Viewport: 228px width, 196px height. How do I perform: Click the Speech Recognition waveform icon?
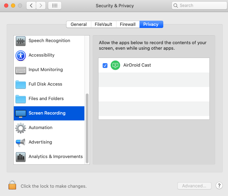[21, 41]
